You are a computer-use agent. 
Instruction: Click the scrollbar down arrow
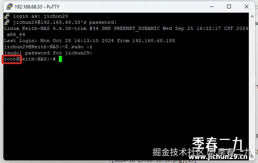pos(252,157)
